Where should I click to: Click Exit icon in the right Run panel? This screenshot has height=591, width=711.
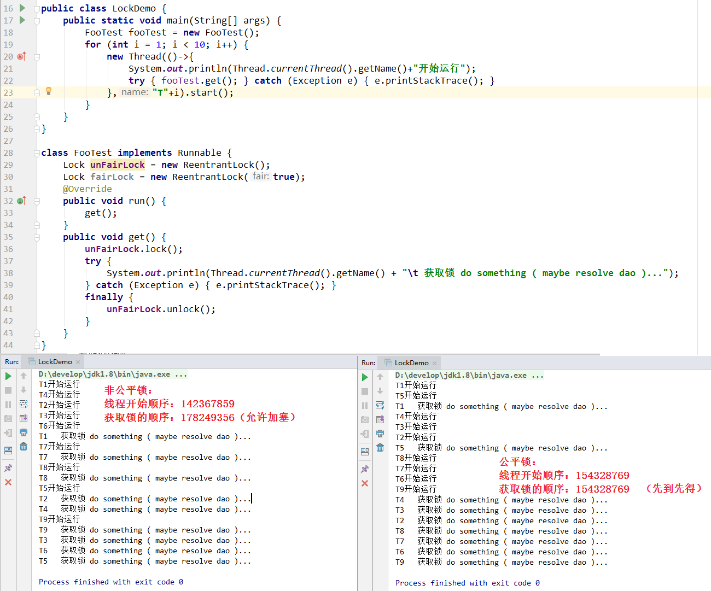(x=365, y=434)
